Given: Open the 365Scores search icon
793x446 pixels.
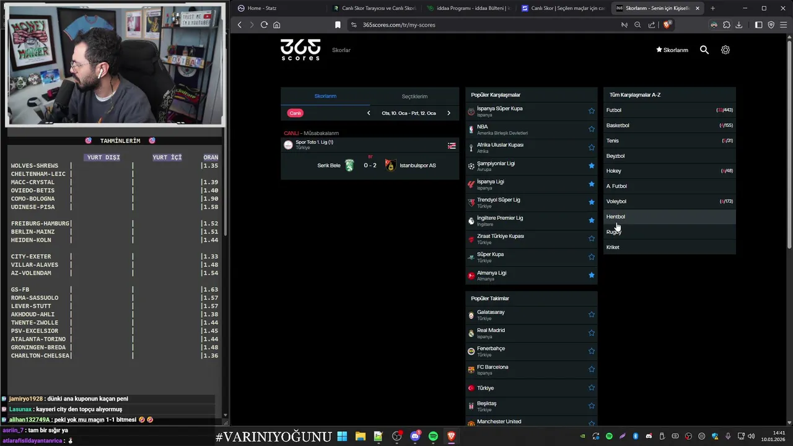Looking at the screenshot, I should pos(704,50).
